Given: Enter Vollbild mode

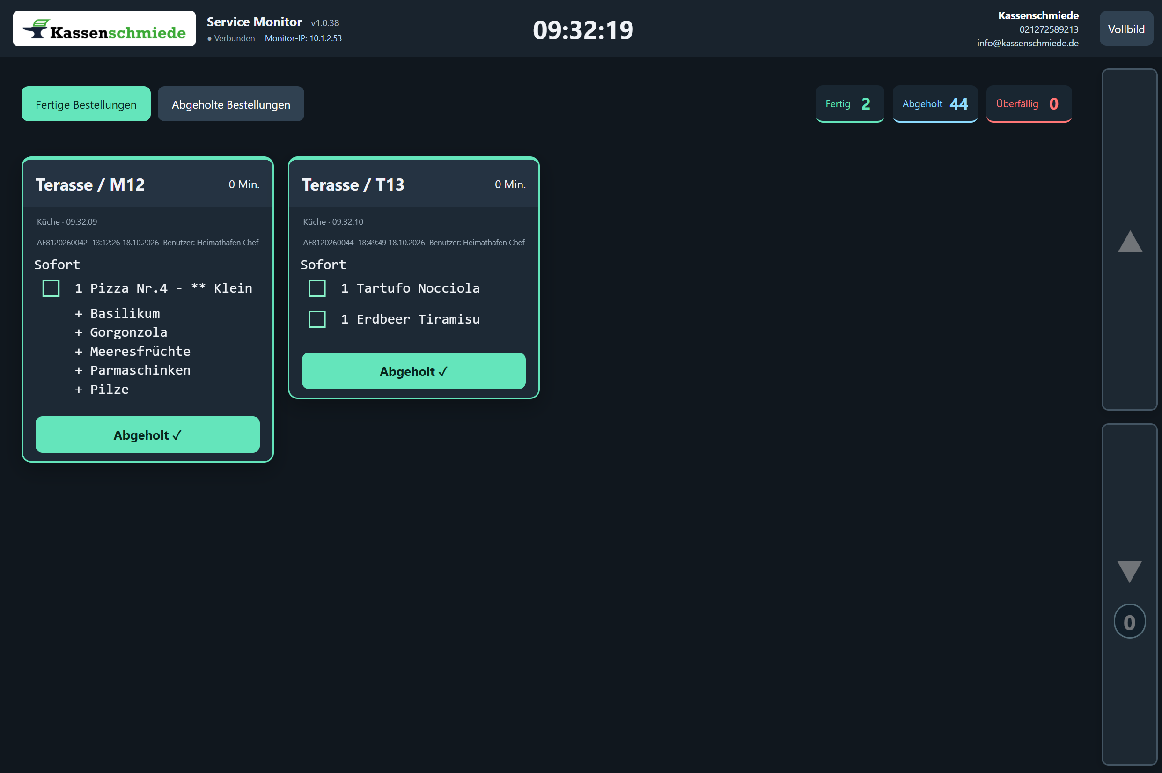Looking at the screenshot, I should coord(1126,29).
